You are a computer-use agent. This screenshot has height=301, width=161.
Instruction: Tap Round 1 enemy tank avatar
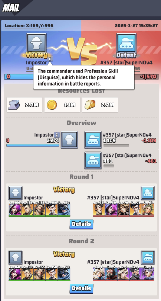(x=148, y=193)
